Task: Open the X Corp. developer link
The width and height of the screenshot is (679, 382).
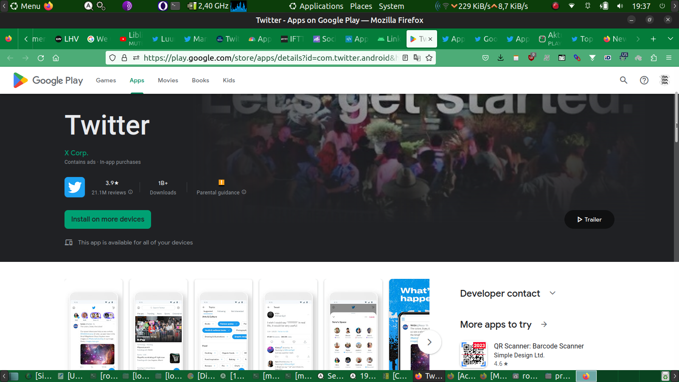Action: point(76,153)
